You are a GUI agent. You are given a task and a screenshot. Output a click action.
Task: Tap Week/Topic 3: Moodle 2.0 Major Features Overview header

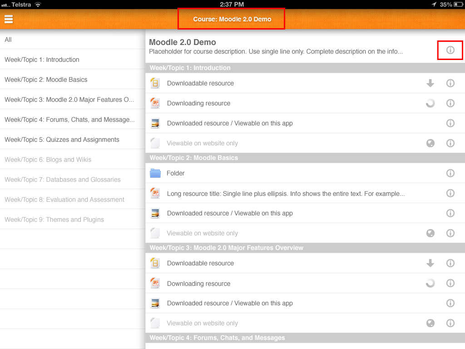305,248
